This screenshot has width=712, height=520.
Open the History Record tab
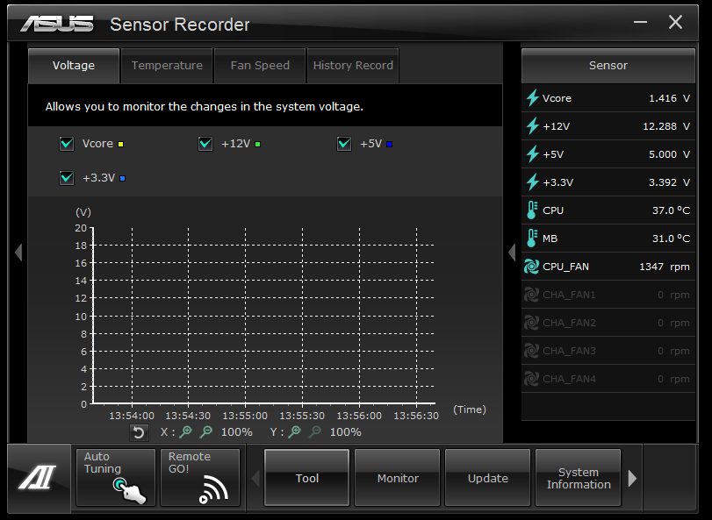click(353, 65)
